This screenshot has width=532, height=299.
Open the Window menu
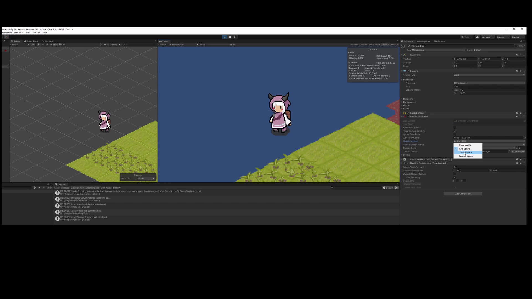(x=36, y=33)
